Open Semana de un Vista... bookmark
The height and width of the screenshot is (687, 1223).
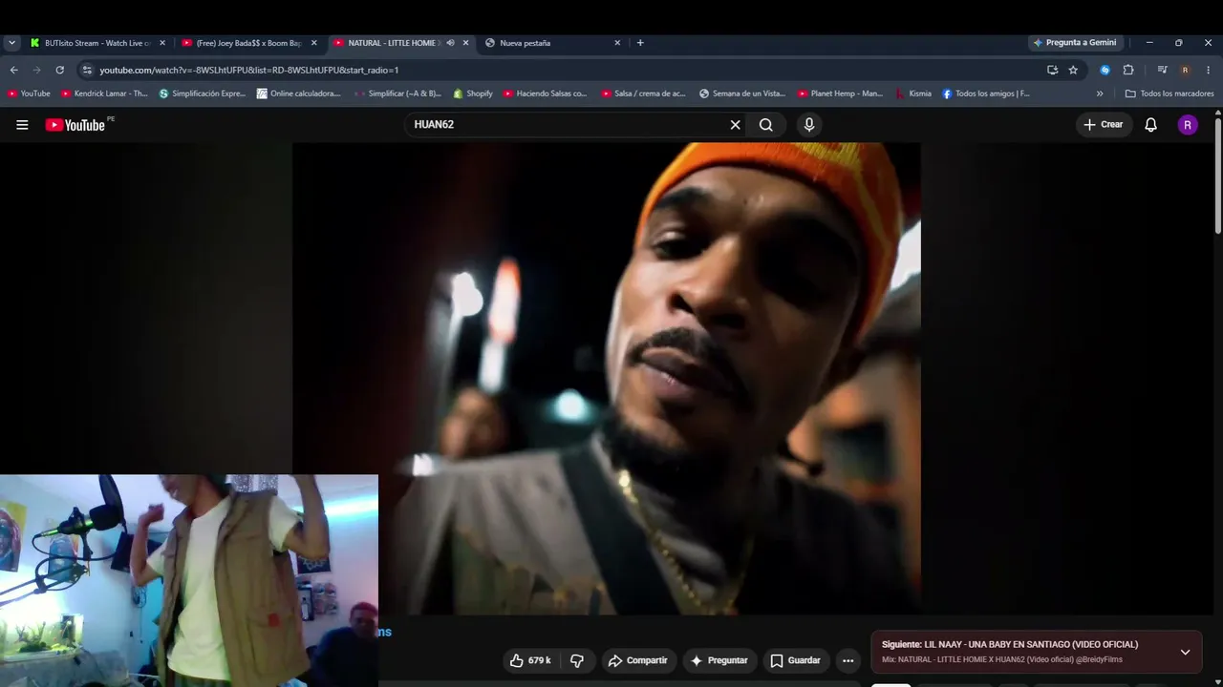pyautogui.click(x=742, y=94)
